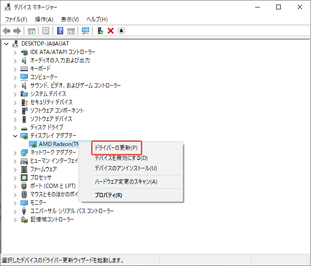Image resolution: width=311 pixels, height=266 pixels.
Task: Click the storage controllers icon
Action: 24,219
